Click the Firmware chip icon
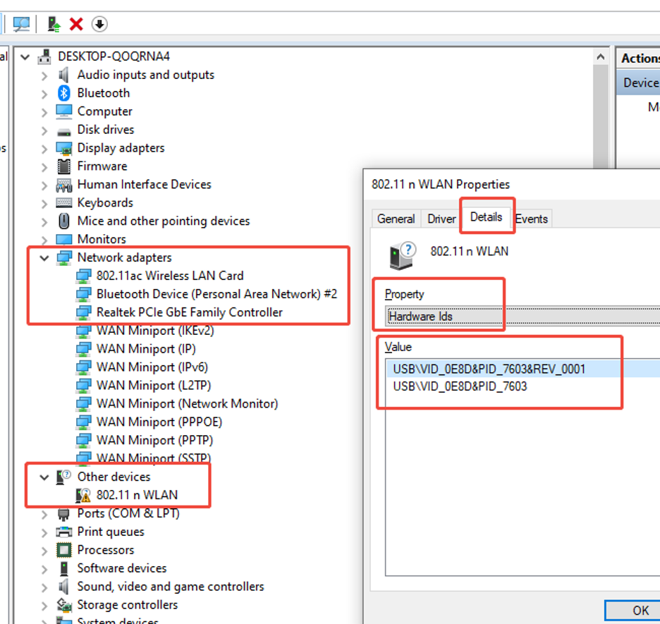Viewport: 660px width, 624px height. [x=64, y=166]
